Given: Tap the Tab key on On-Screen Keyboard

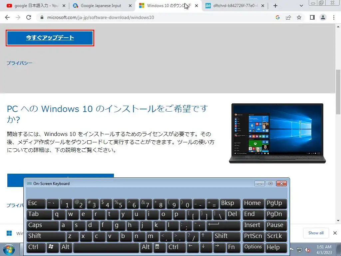Looking at the screenshot, I should tap(39, 215).
